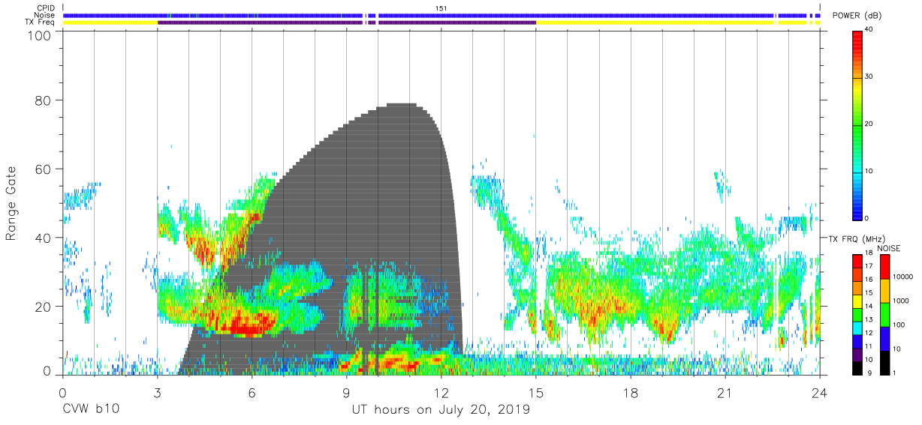Click the 21 tick on the UT hours axis
Viewport: 922px width, 425px height.
tap(725, 392)
